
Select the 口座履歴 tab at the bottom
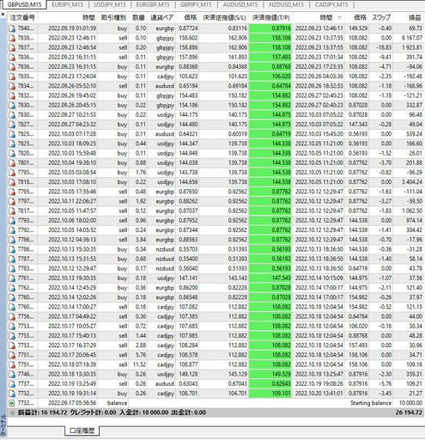click(x=82, y=431)
